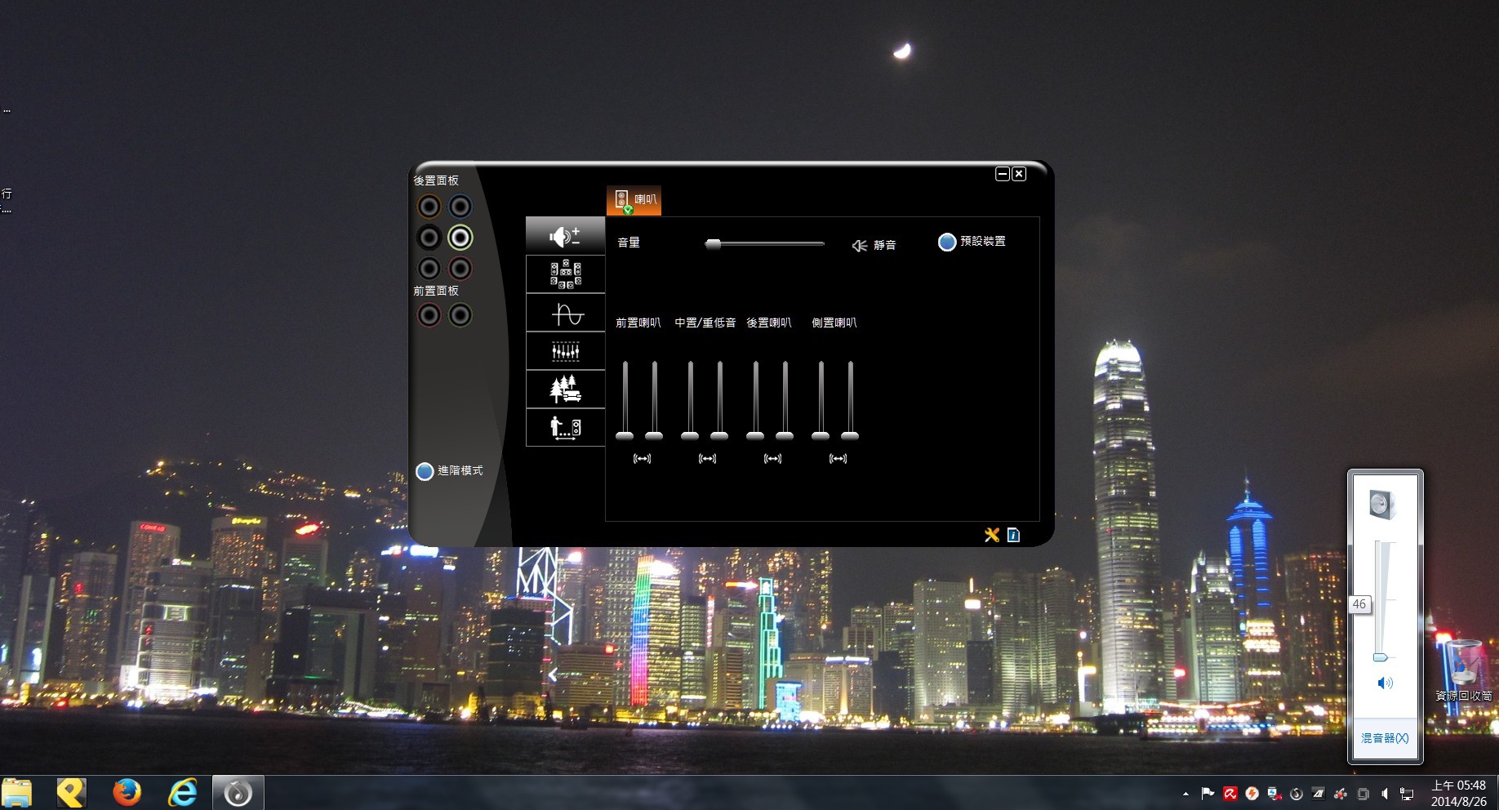
Task: Open the network tray icon
Action: (1407, 794)
